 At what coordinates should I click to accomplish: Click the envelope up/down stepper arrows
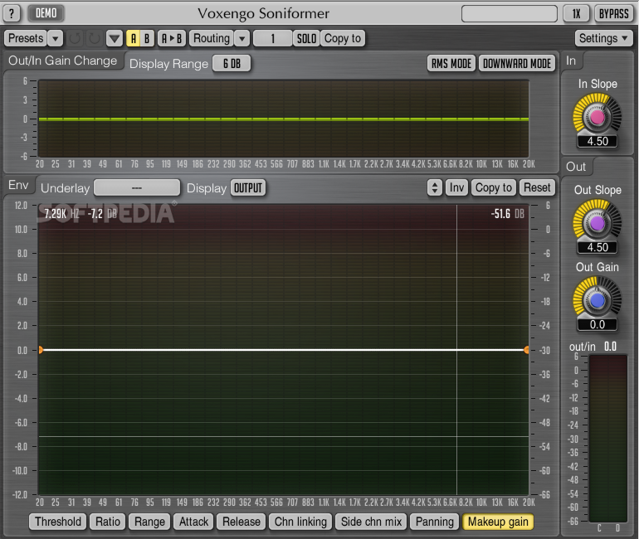pos(434,187)
